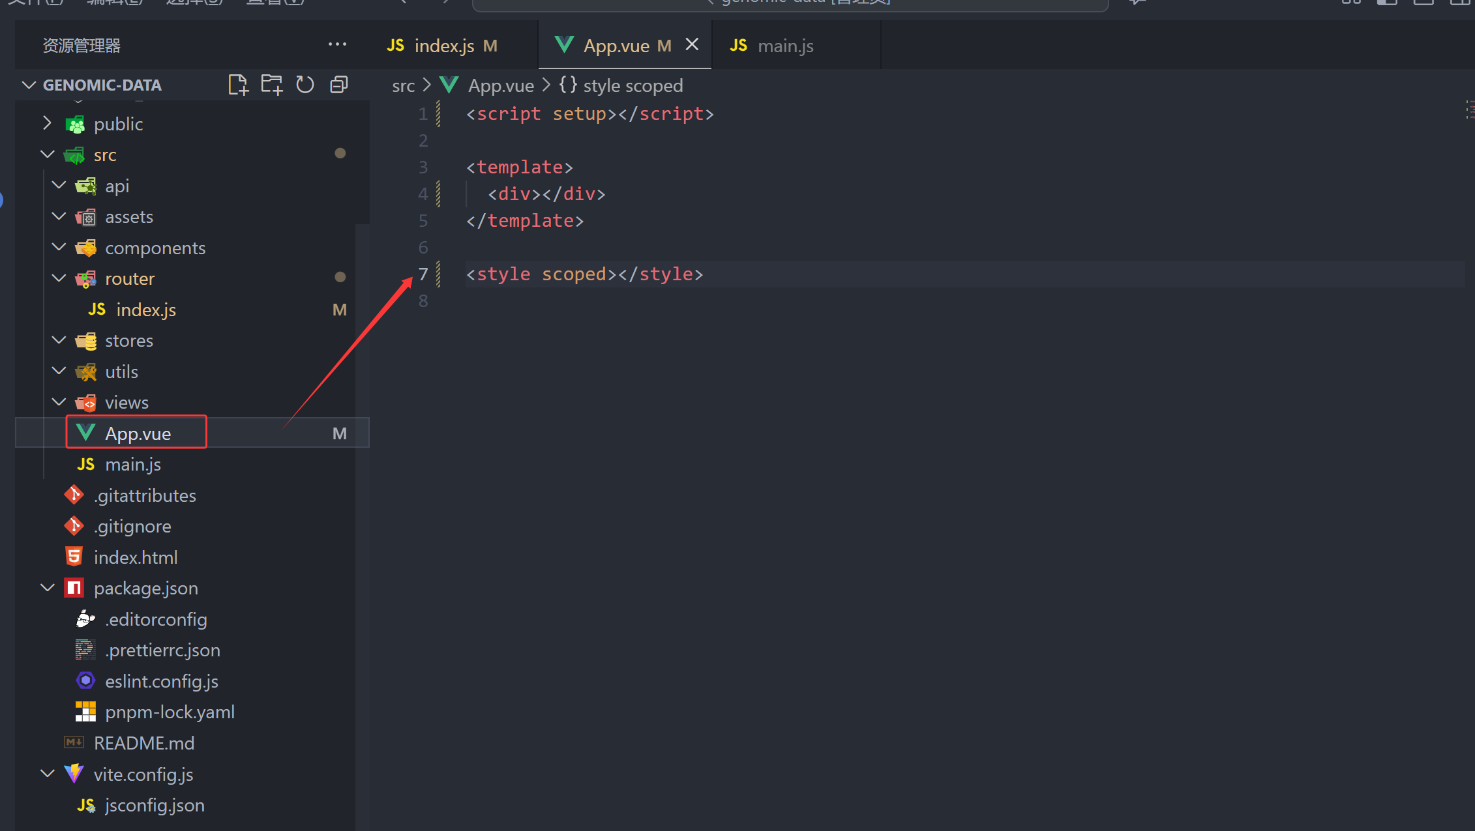
Task: Click the style scoped breadcrumb item
Action: click(632, 85)
